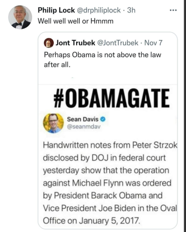Select the 'against Michael Flynn was ordered' line
Screen dimensions: 186x232
[107, 183]
